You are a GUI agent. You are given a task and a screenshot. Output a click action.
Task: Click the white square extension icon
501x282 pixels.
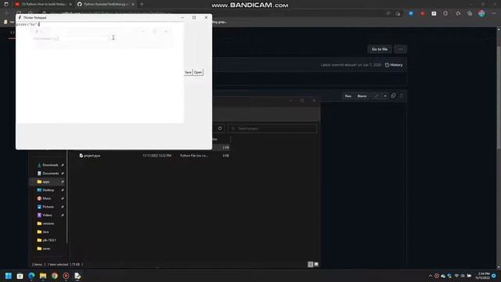pos(434,13)
